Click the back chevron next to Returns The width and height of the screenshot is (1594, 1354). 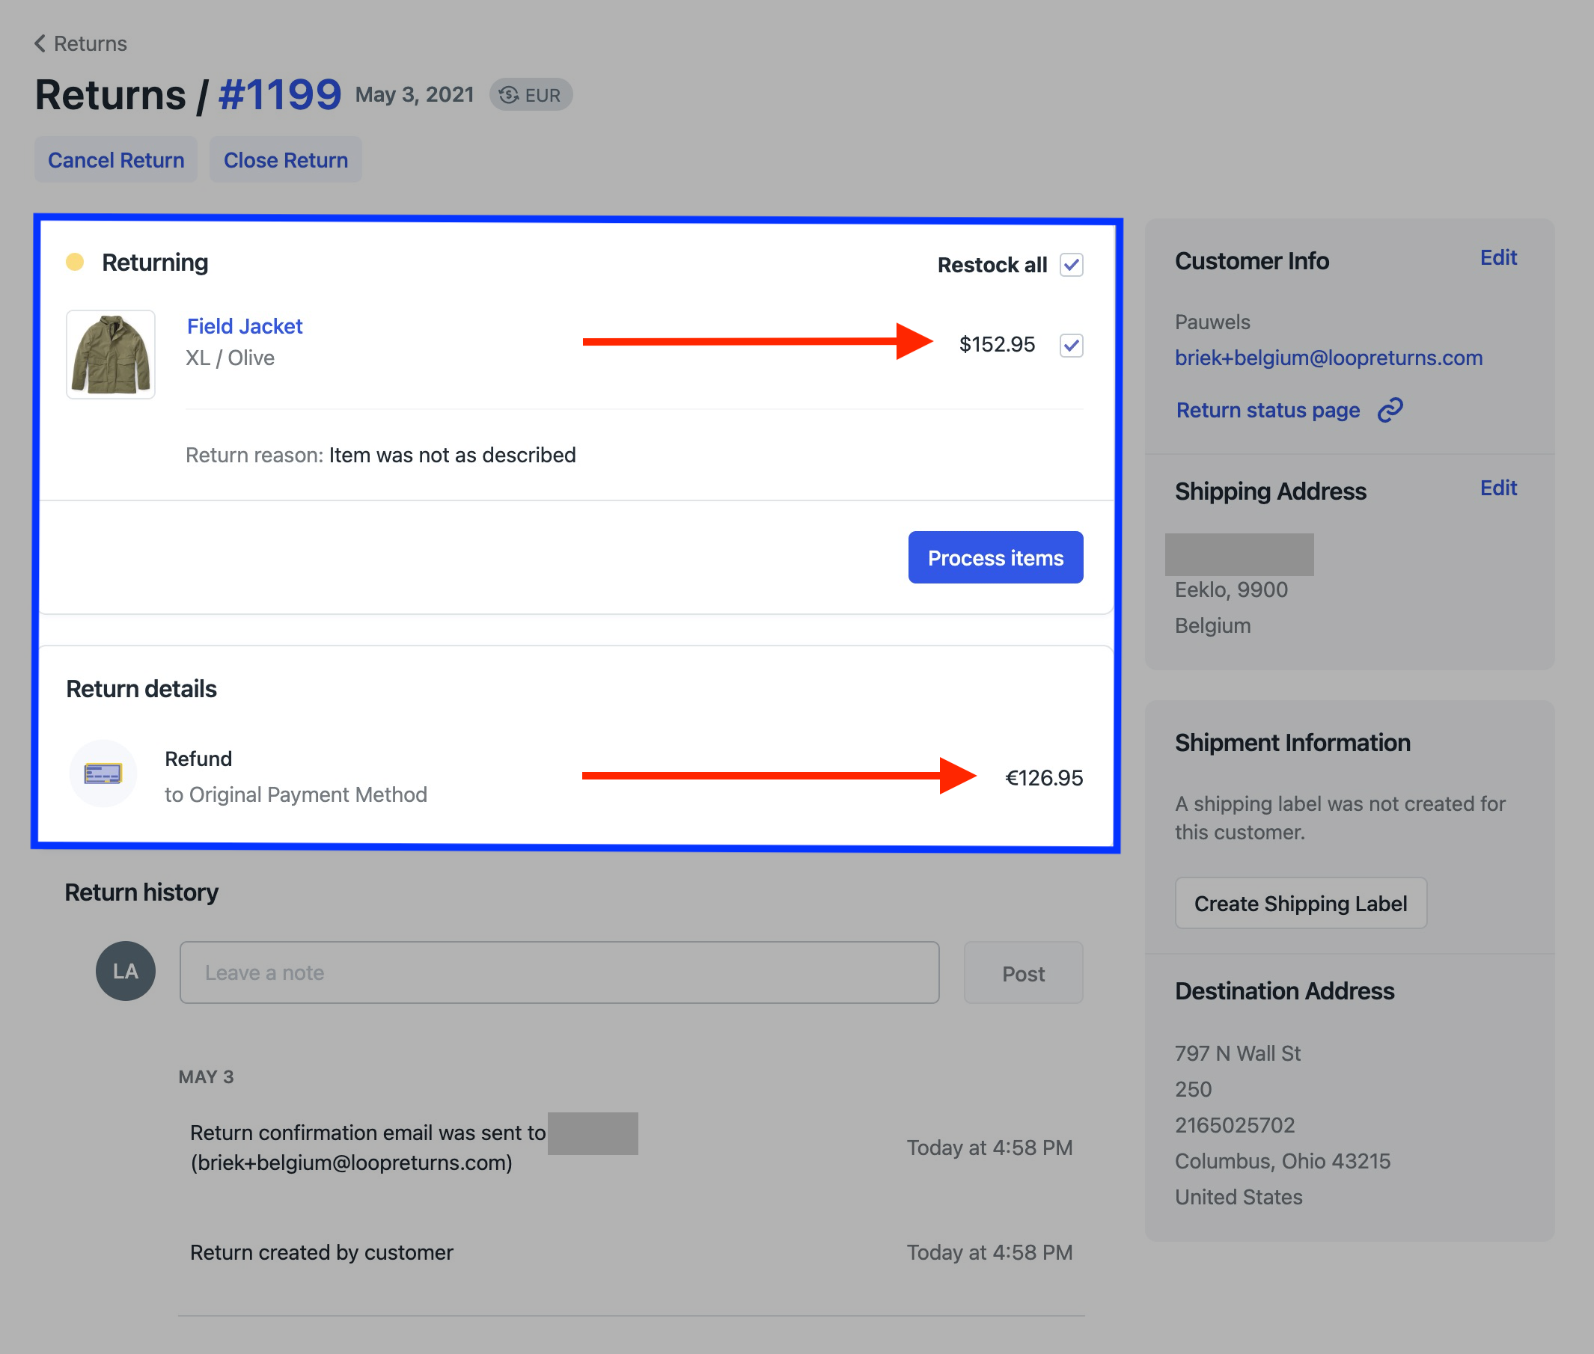[x=40, y=43]
